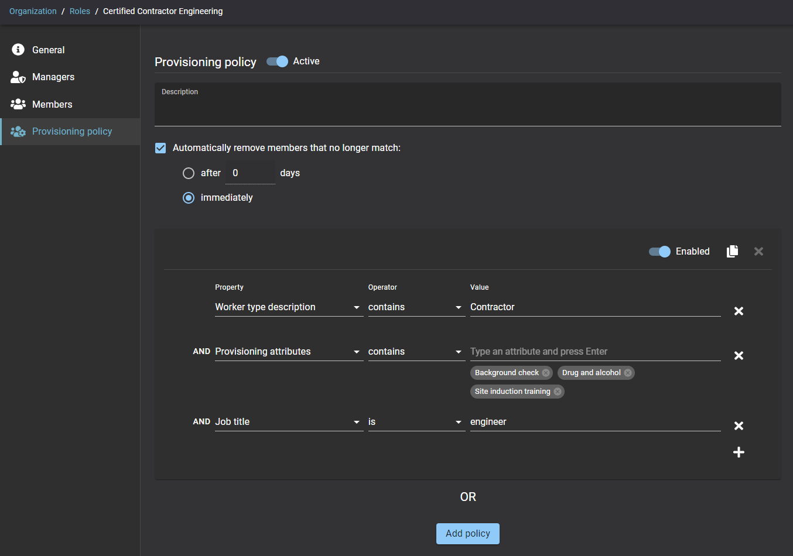Remove the Site induction training chip
Image resolution: width=793 pixels, height=556 pixels.
[x=558, y=392]
